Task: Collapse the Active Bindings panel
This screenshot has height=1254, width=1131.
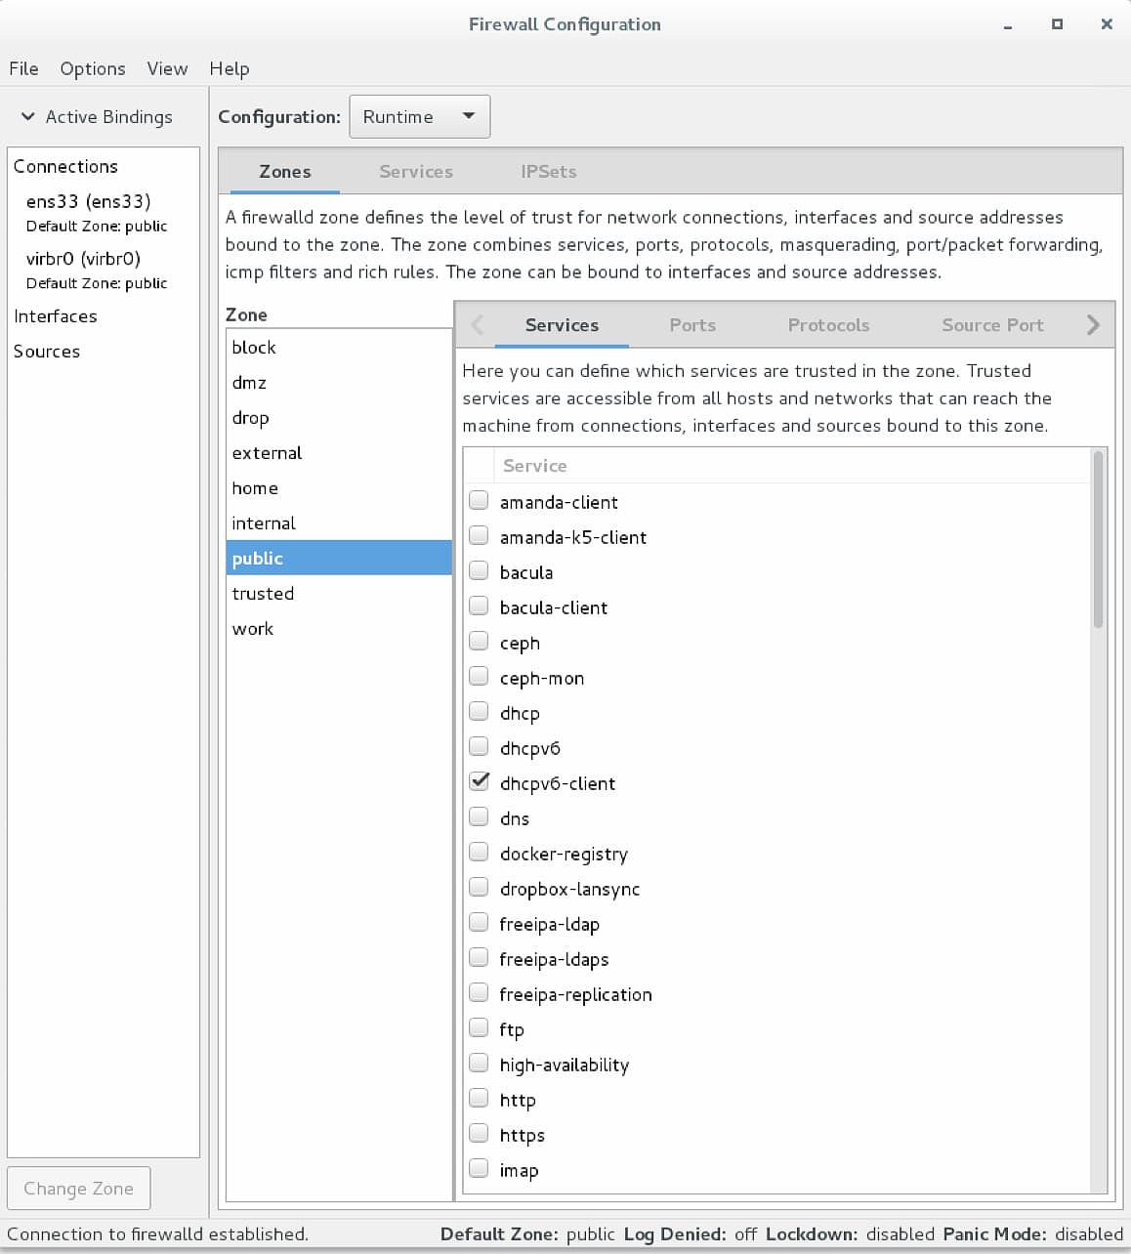Action: (28, 117)
